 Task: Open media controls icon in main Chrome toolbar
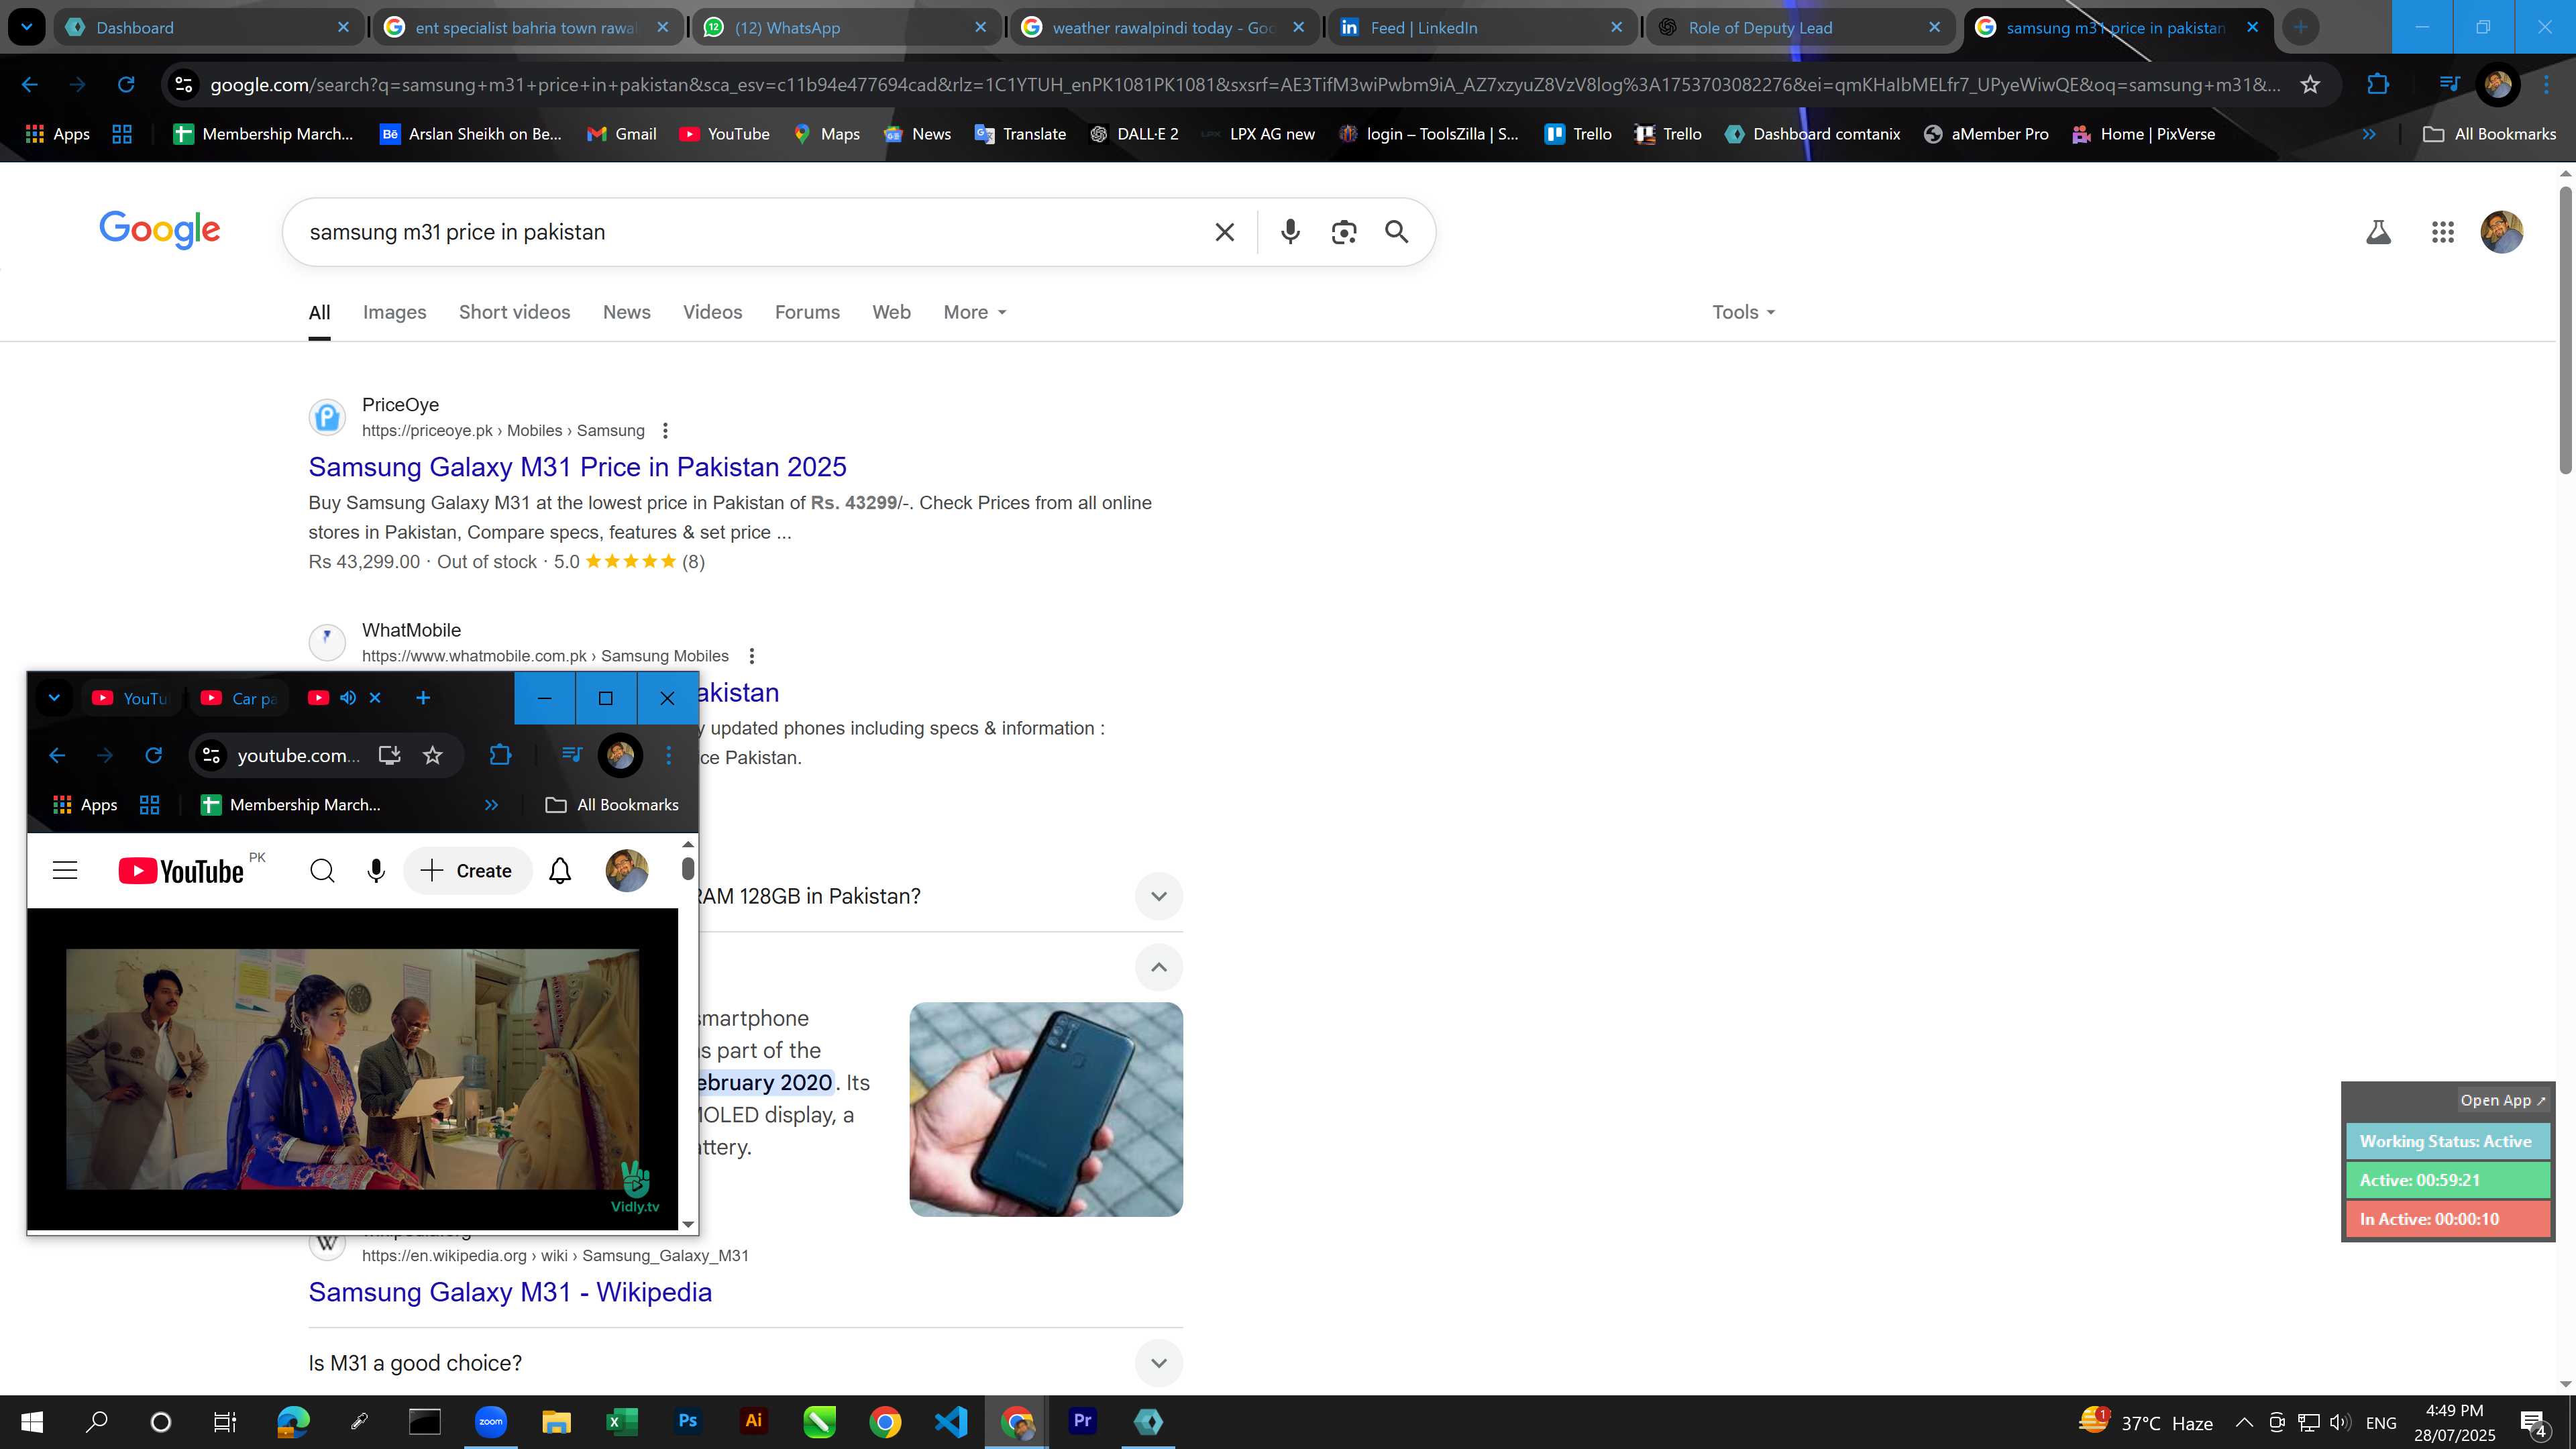click(x=2448, y=84)
